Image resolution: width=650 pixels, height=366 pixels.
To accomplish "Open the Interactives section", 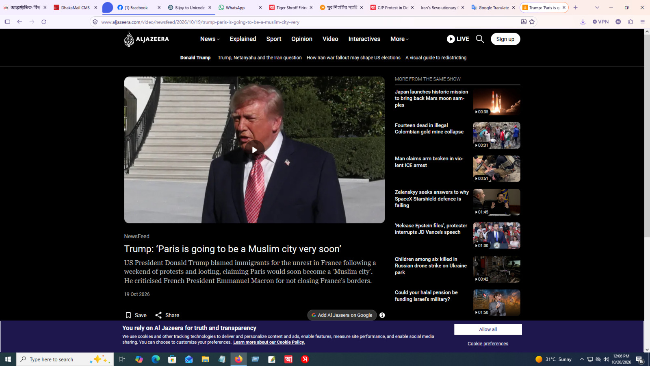I will point(364,39).
